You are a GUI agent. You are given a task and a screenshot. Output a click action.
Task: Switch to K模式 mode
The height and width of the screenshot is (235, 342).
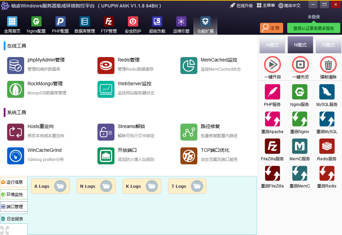point(328,45)
